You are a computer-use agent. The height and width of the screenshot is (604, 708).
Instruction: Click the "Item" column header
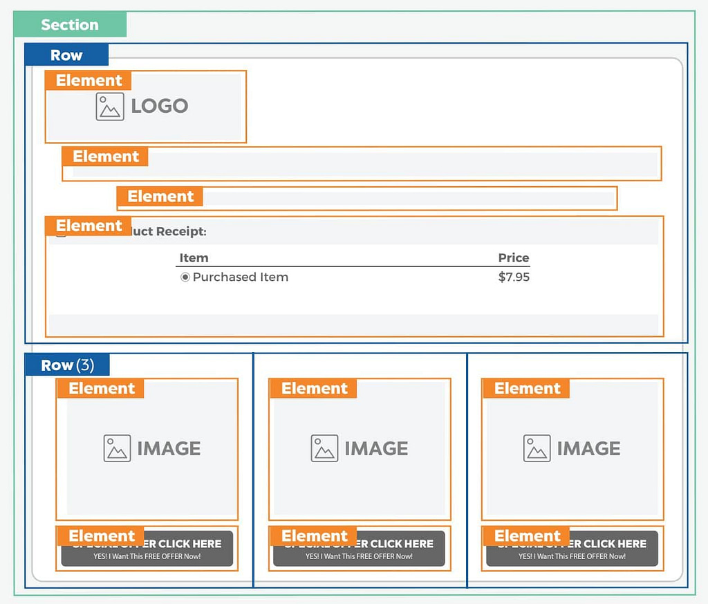click(x=194, y=258)
